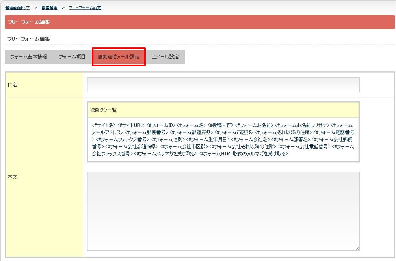Image resolution: width=396 pixels, height=261 pixels.
Task: Click the <#投稿内容> tag in list
Action: click(x=221, y=125)
